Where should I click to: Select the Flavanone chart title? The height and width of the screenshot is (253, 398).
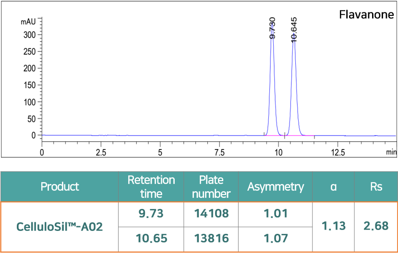366,14
